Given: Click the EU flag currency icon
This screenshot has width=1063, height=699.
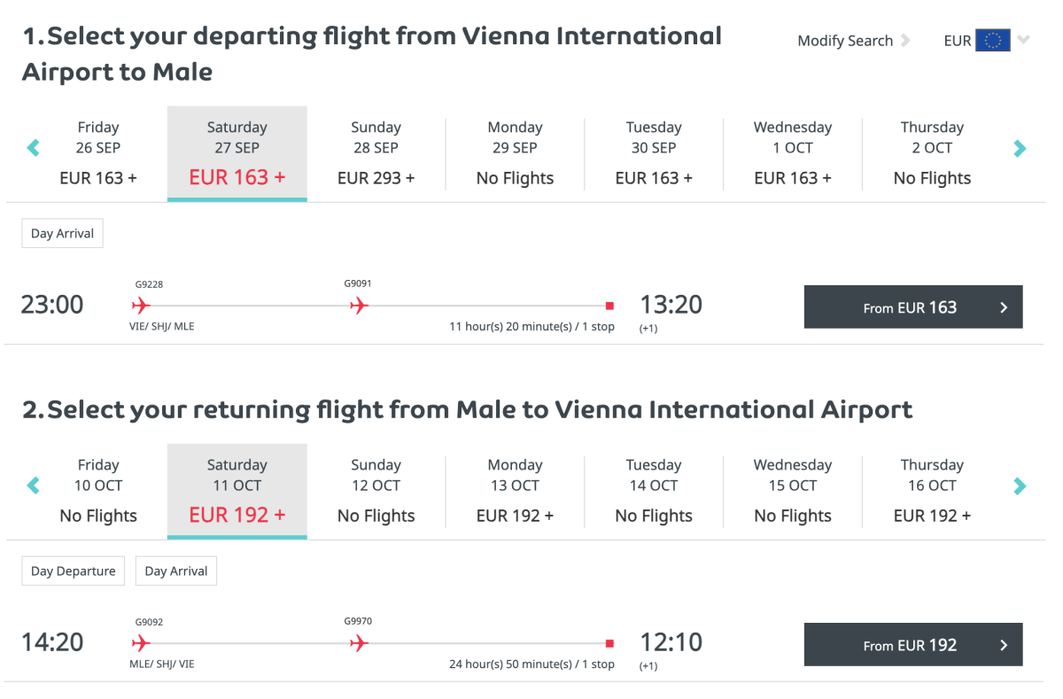Looking at the screenshot, I should pos(992,41).
